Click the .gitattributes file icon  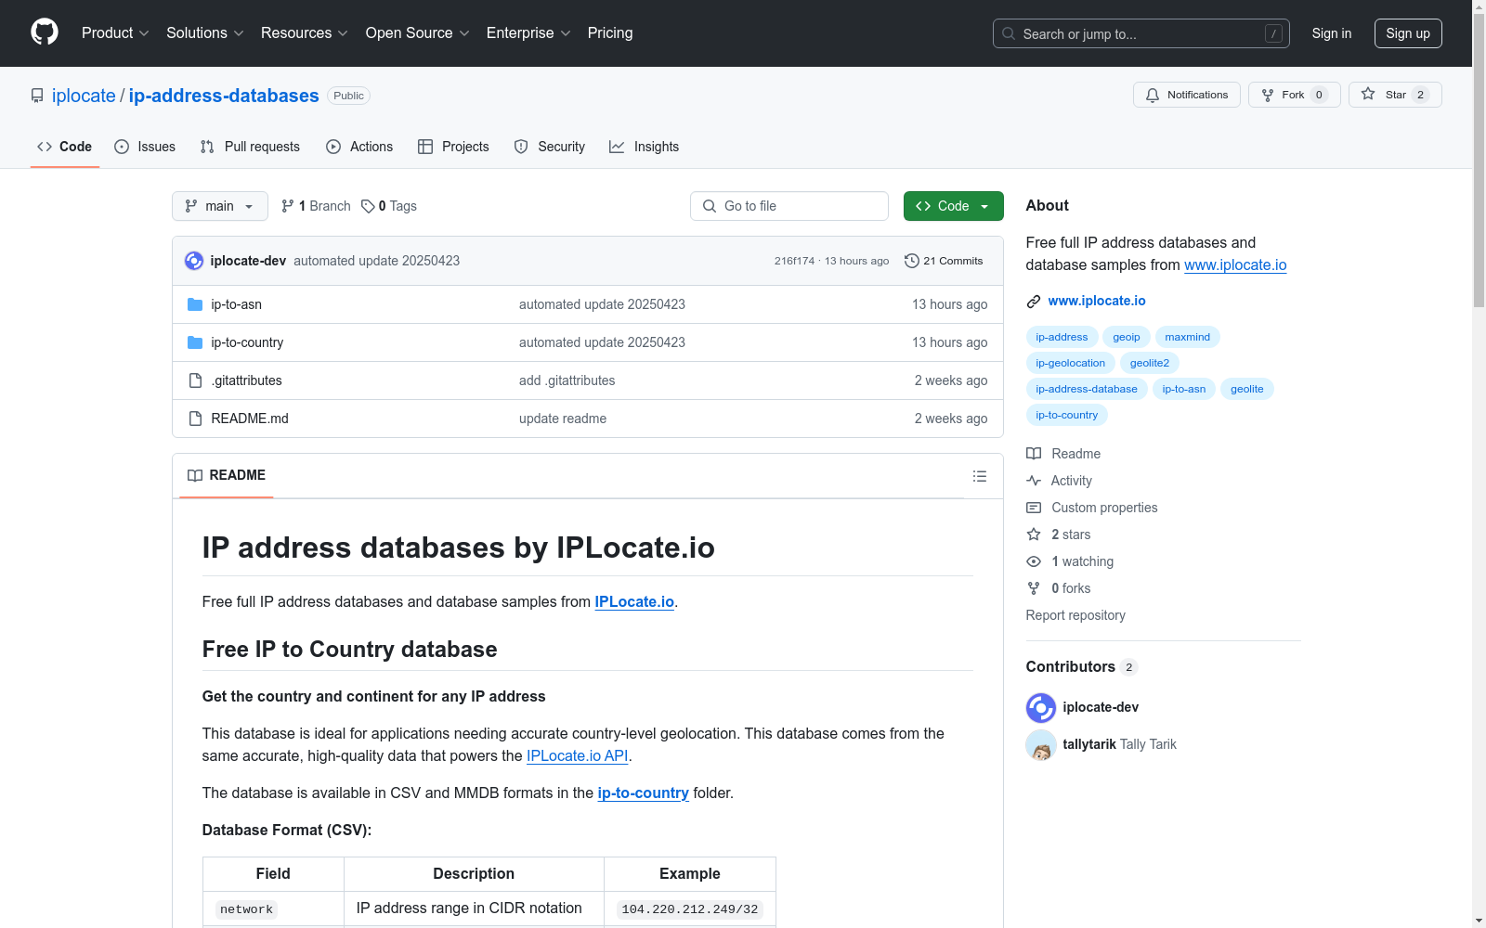[x=195, y=380]
